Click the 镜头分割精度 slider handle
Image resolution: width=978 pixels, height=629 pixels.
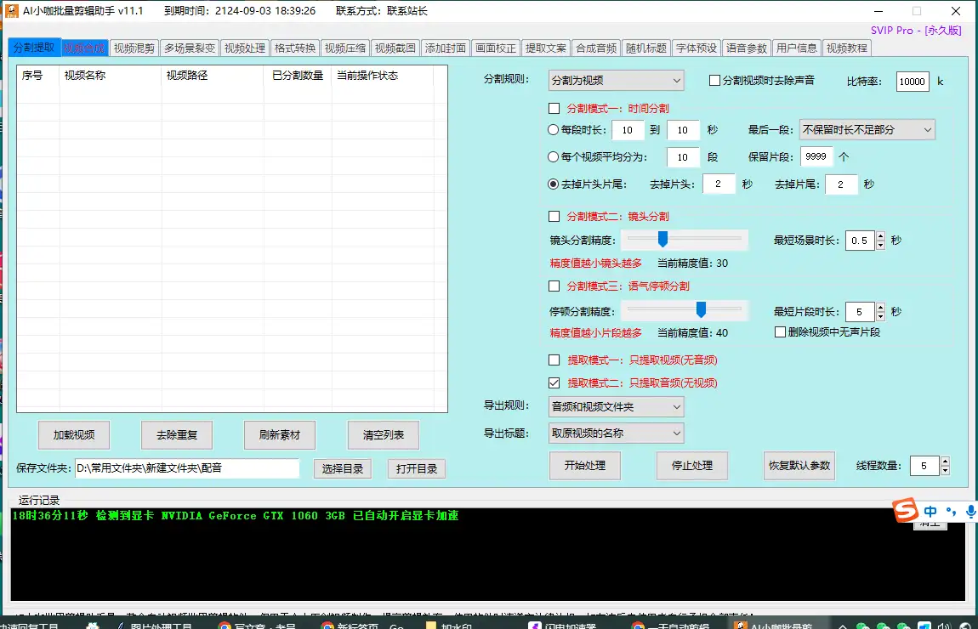tap(662, 240)
